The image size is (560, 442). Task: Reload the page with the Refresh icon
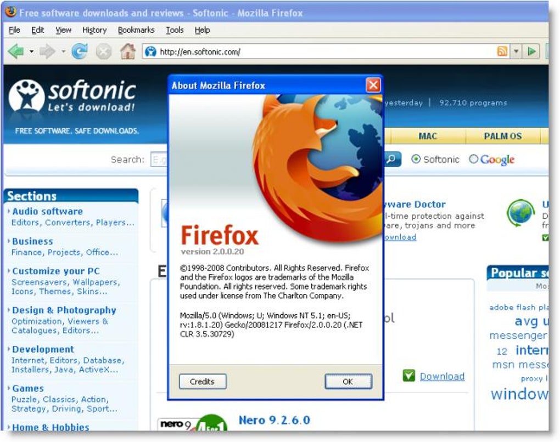(x=79, y=52)
